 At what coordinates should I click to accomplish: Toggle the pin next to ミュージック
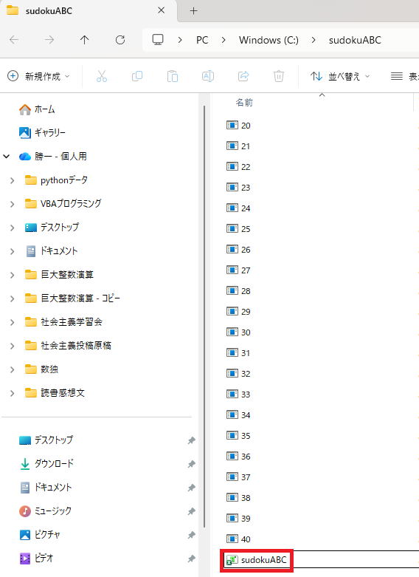coord(191,511)
